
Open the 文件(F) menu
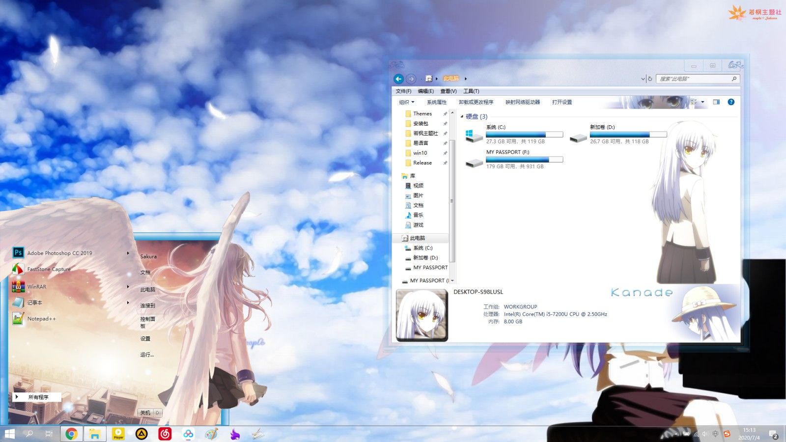point(403,91)
